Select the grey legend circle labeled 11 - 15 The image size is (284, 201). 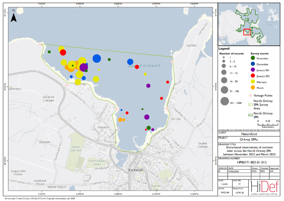224,72
